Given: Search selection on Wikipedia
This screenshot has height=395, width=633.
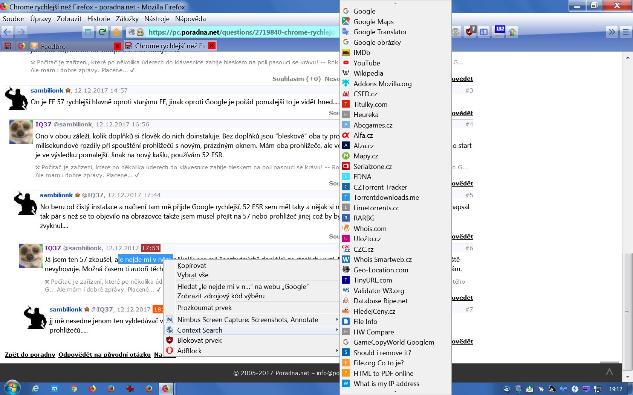Looking at the screenshot, I should 396,73.
